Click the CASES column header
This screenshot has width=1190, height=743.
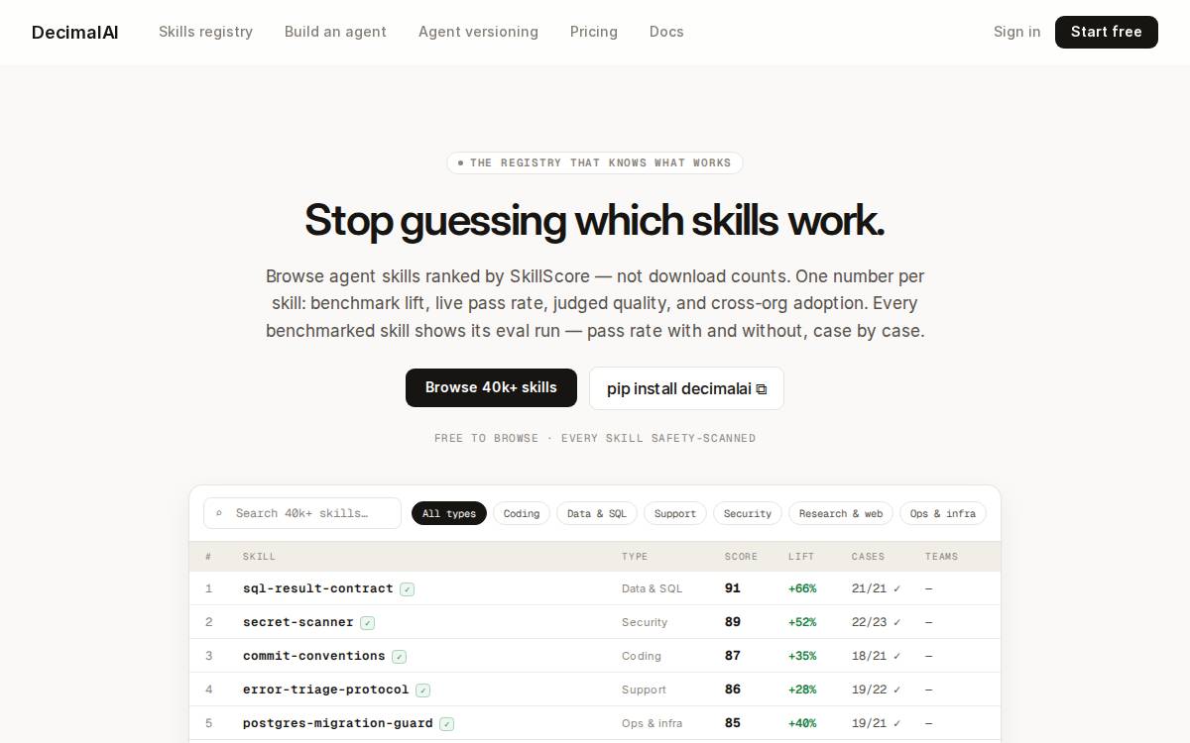tap(868, 557)
